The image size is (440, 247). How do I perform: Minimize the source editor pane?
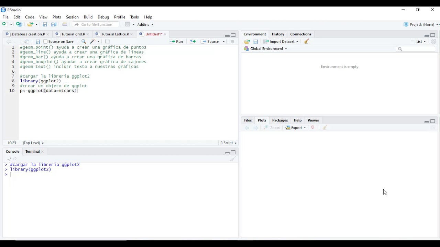(x=227, y=35)
